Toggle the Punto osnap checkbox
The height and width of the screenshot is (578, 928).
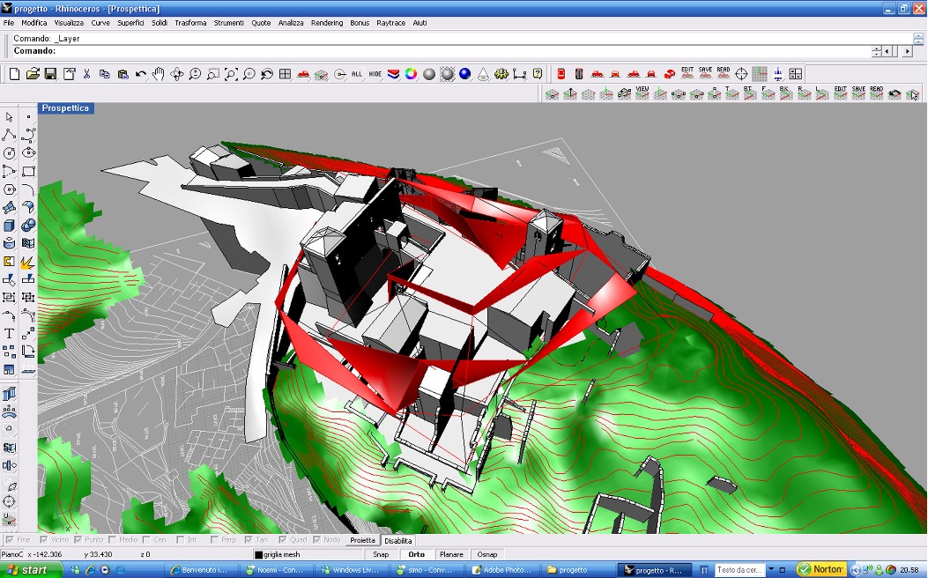click(79, 540)
